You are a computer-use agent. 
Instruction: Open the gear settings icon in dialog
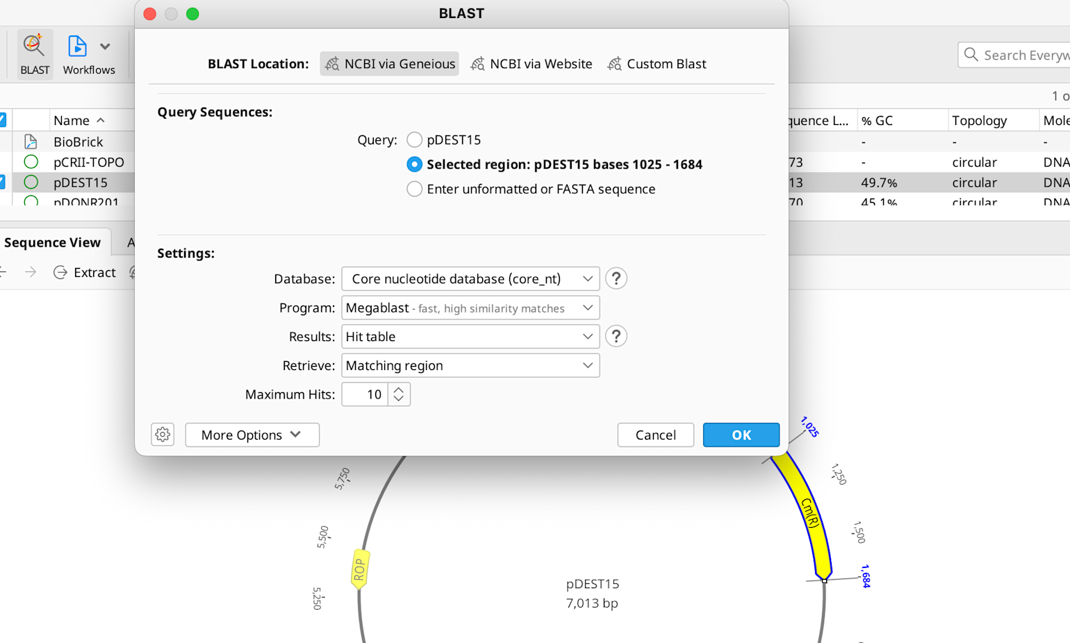[x=163, y=435]
